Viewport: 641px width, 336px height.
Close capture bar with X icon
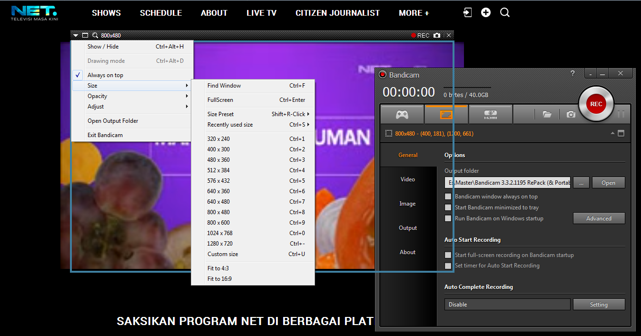point(448,35)
